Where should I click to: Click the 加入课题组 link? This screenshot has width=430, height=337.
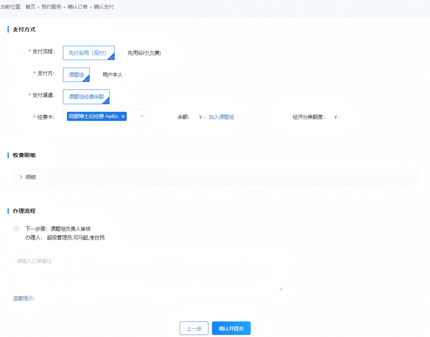coord(221,117)
